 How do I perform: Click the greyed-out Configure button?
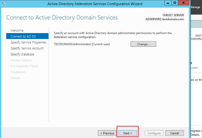tap(154, 133)
